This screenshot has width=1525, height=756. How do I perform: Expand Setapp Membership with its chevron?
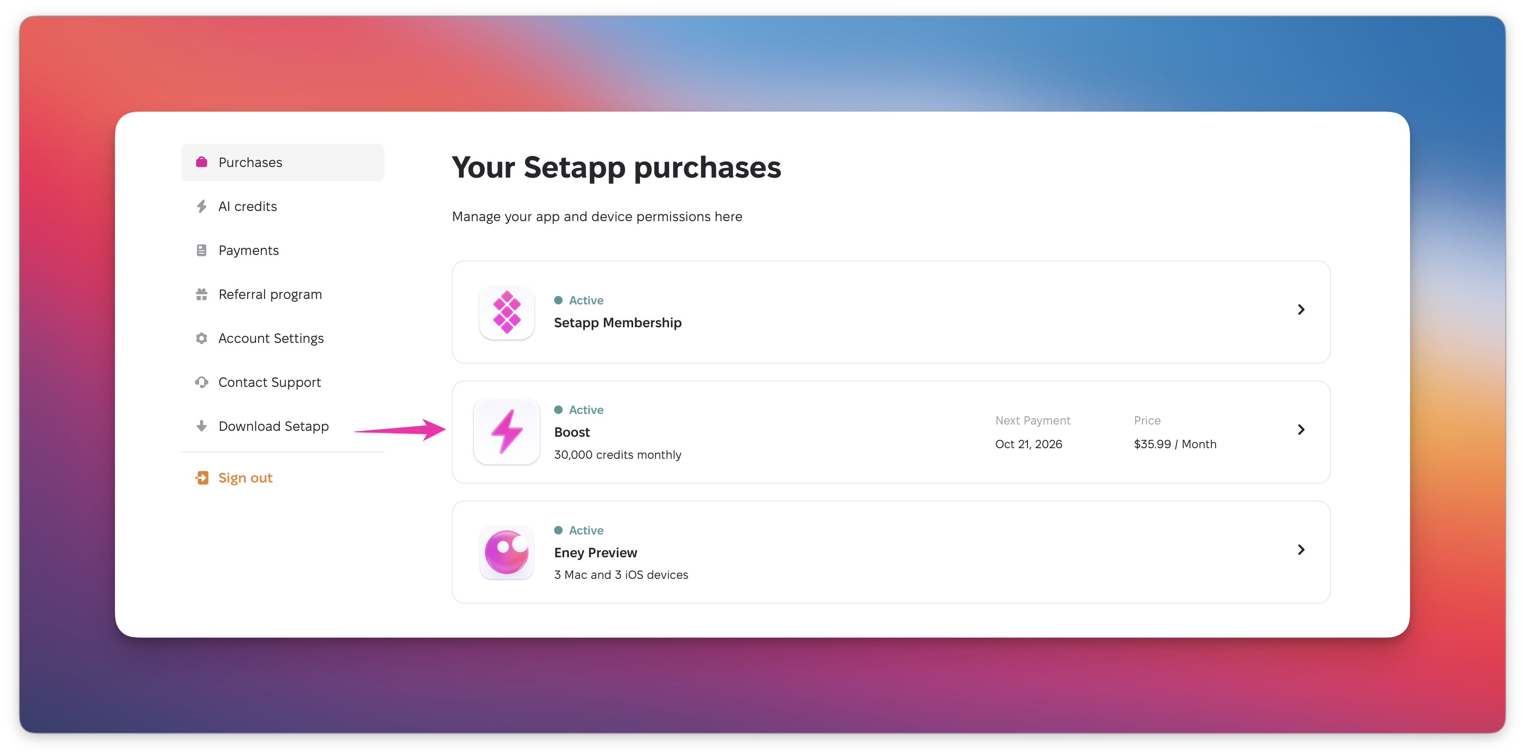point(1301,310)
